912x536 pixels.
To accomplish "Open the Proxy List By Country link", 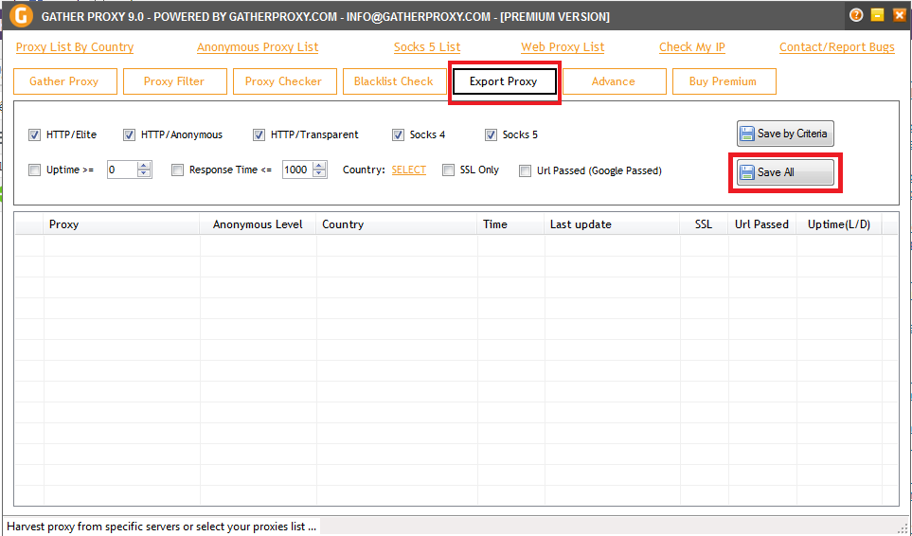I will click(75, 47).
